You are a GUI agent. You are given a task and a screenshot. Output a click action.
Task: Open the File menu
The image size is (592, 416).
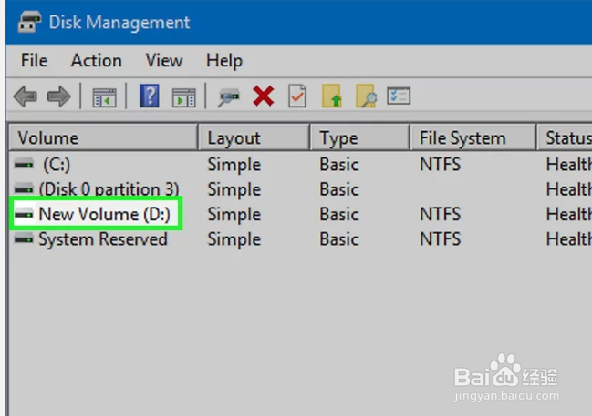pyautogui.click(x=34, y=60)
